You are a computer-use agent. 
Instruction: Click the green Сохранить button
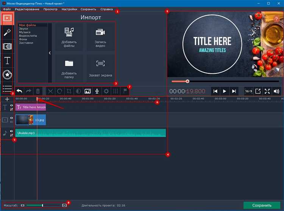pyautogui.click(x=262, y=205)
